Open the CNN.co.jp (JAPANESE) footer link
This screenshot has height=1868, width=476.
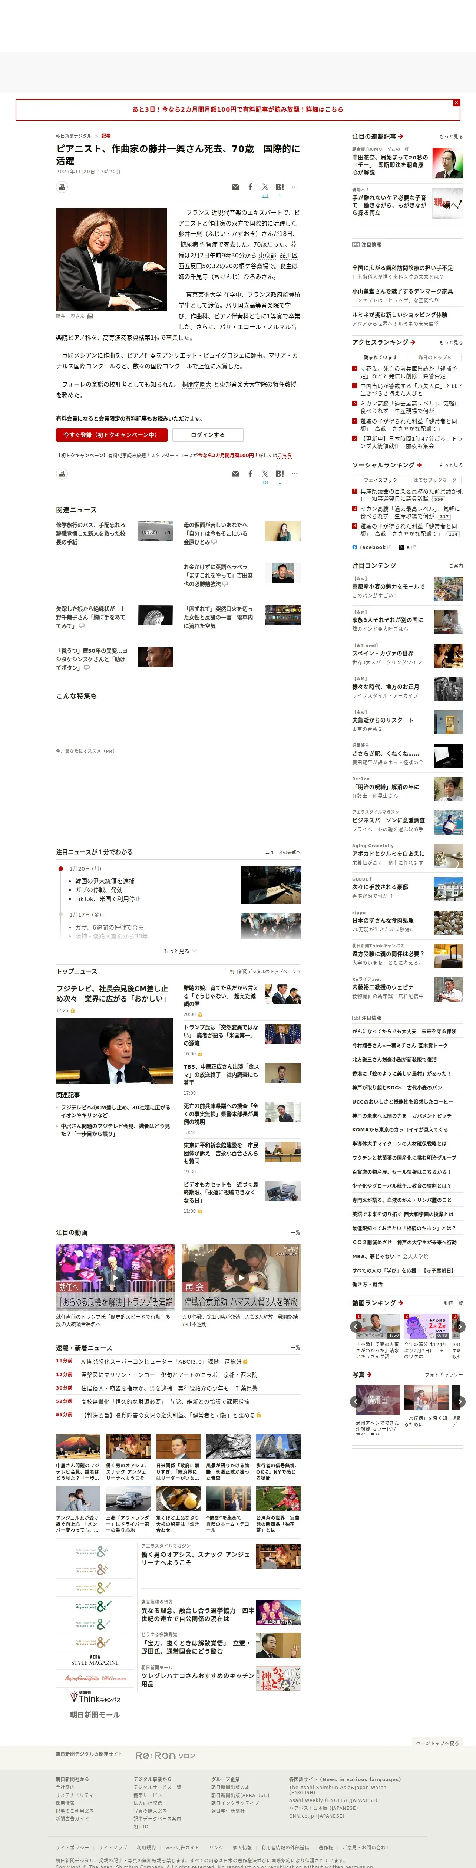click(317, 1815)
